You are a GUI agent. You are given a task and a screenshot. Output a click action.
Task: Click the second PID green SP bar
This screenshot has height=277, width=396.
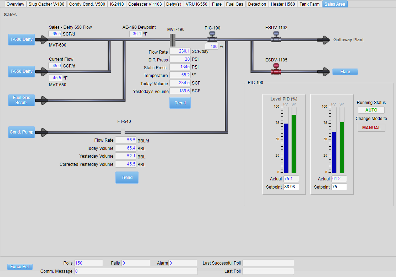(342, 148)
